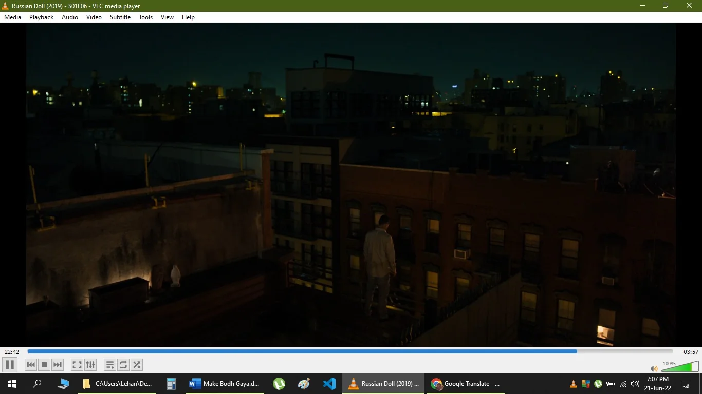Toggle the playlist view
This screenshot has height=394, width=702.
tap(110, 365)
